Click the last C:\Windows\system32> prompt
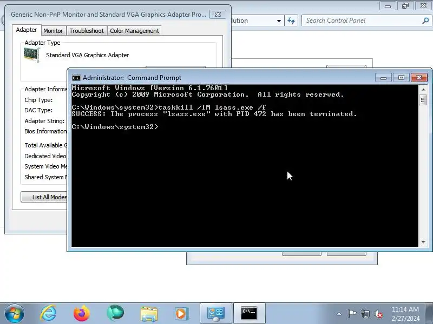 tap(115, 127)
